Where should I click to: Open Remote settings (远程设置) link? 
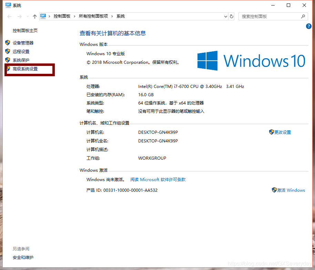tap(21, 51)
